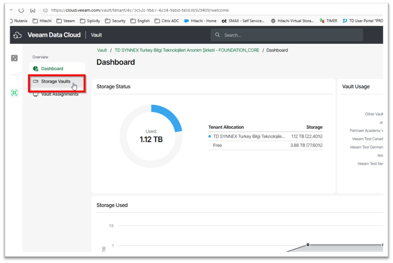Open the TD User Portal bookmark
The image size is (393, 263).
click(363, 21)
